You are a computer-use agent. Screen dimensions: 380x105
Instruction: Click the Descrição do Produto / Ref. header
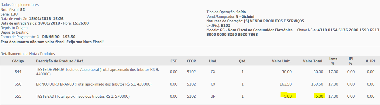pyautogui.click(x=60, y=61)
